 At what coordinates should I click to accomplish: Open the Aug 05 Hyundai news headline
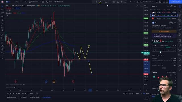point(164,36)
